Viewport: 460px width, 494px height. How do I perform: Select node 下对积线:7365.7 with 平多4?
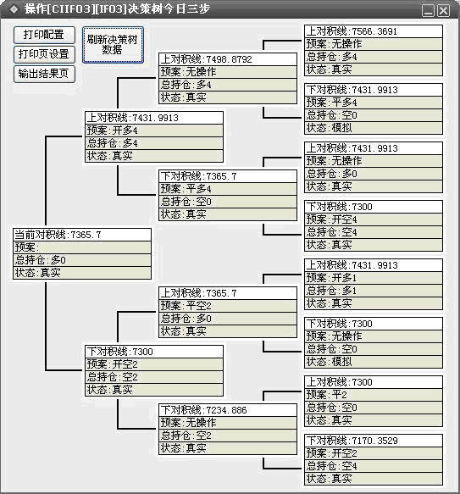[x=228, y=196]
